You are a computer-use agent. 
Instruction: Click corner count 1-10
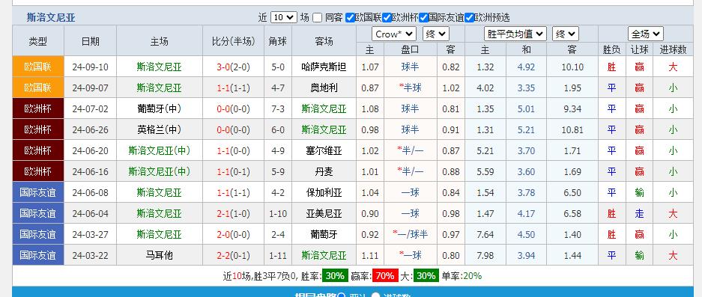[x=277, y=214]
